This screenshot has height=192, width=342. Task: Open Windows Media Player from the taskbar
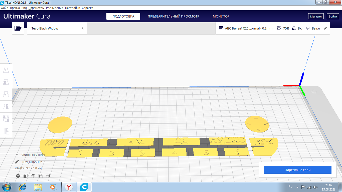point(53,187)
